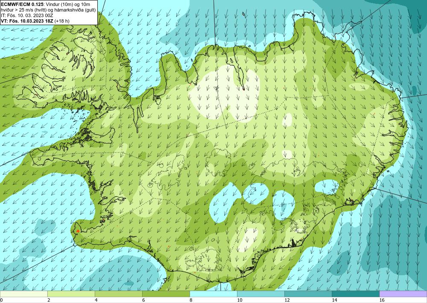
Task: Click the 10–12 m/s cyan legend swatch
Action: (x=260, y=294)
